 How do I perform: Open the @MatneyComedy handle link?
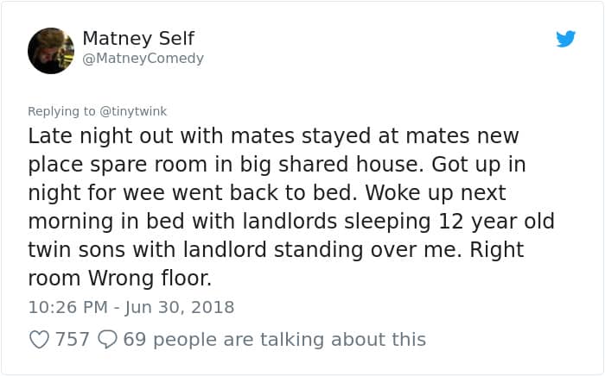coord(143,59)
